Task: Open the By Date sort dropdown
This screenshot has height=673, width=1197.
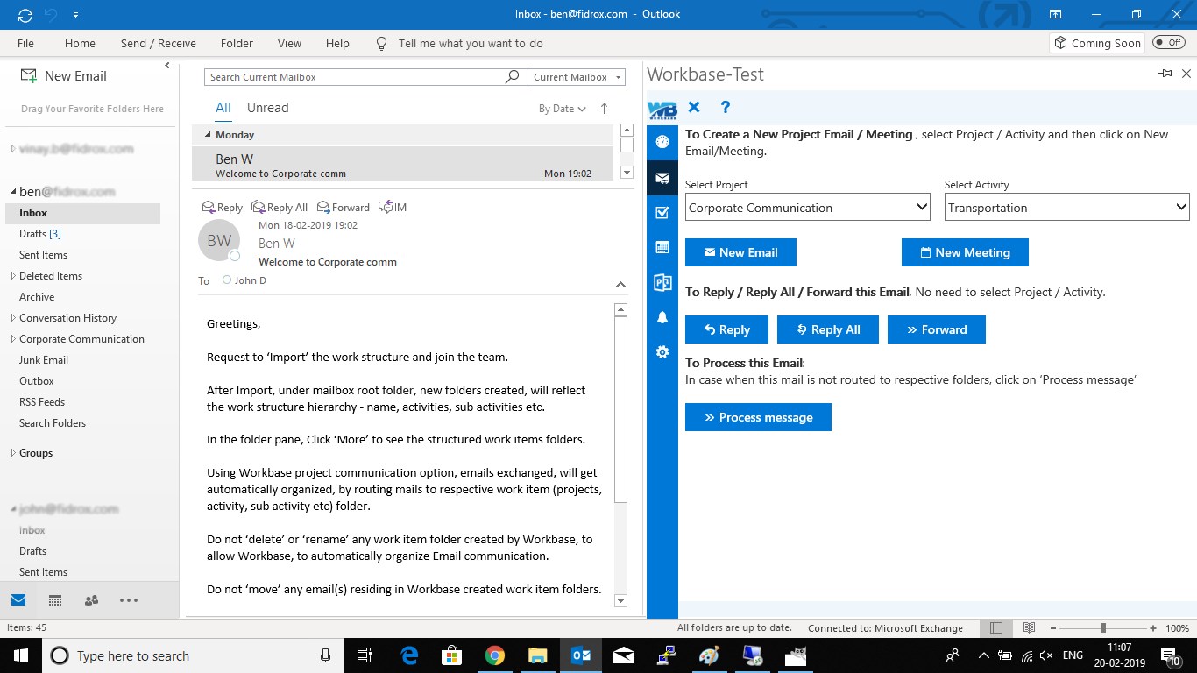Action: (x=563, y=109)
